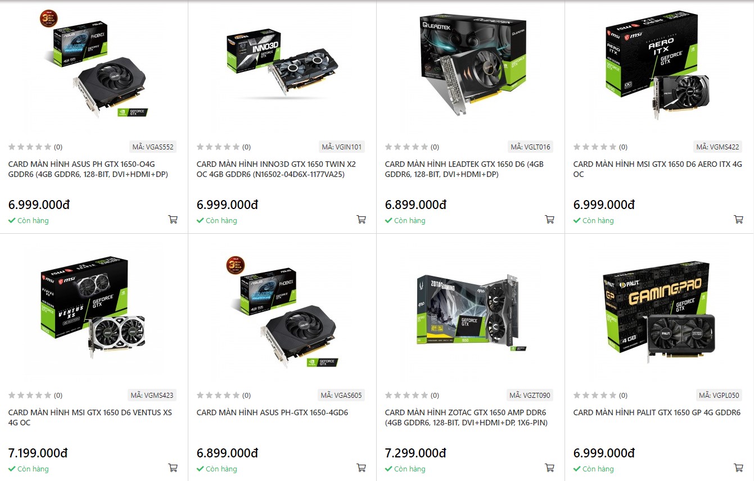This screenshot has height=481, width=754.
Task: Click star rating of Zotac GTX 1650 AMP
Action: (407, 396)
